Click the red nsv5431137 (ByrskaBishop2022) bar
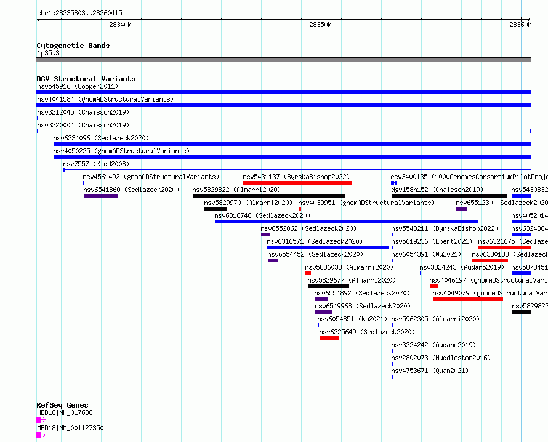The image size is (548, 442). pos(297,183)
